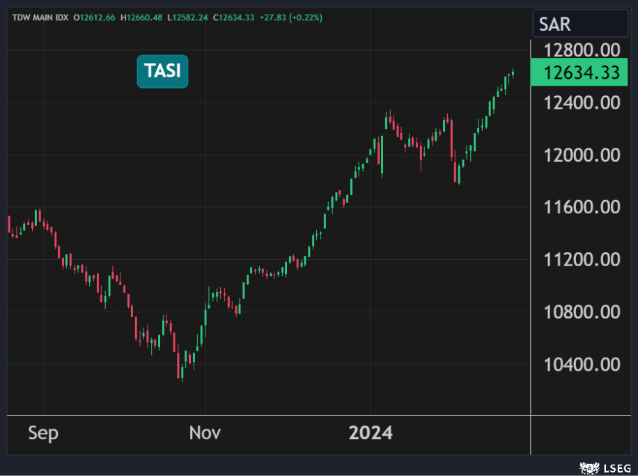The image size is (638, 476).
Task: Click the 11600.00 price axis label
Action: 582,207
